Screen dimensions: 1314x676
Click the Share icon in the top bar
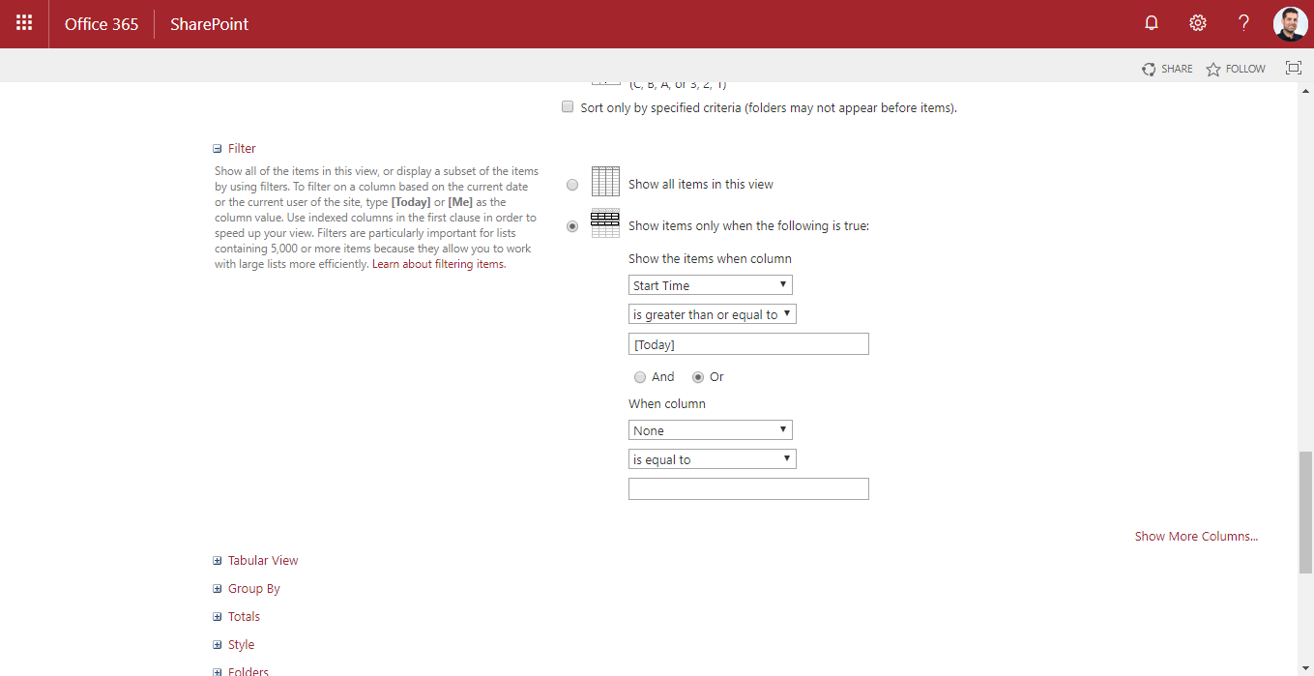click(1148, 68)
